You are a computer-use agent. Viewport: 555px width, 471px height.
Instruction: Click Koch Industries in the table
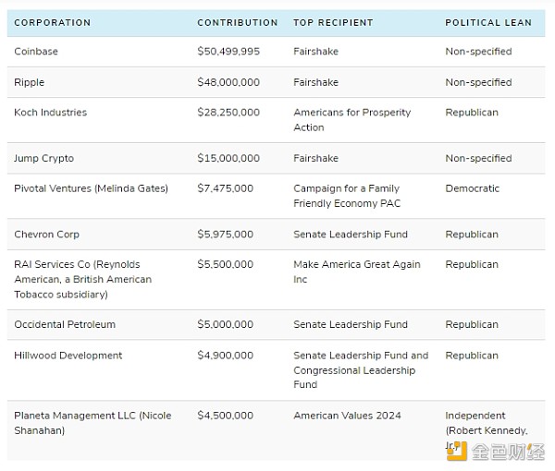click(x=51, y=113)
